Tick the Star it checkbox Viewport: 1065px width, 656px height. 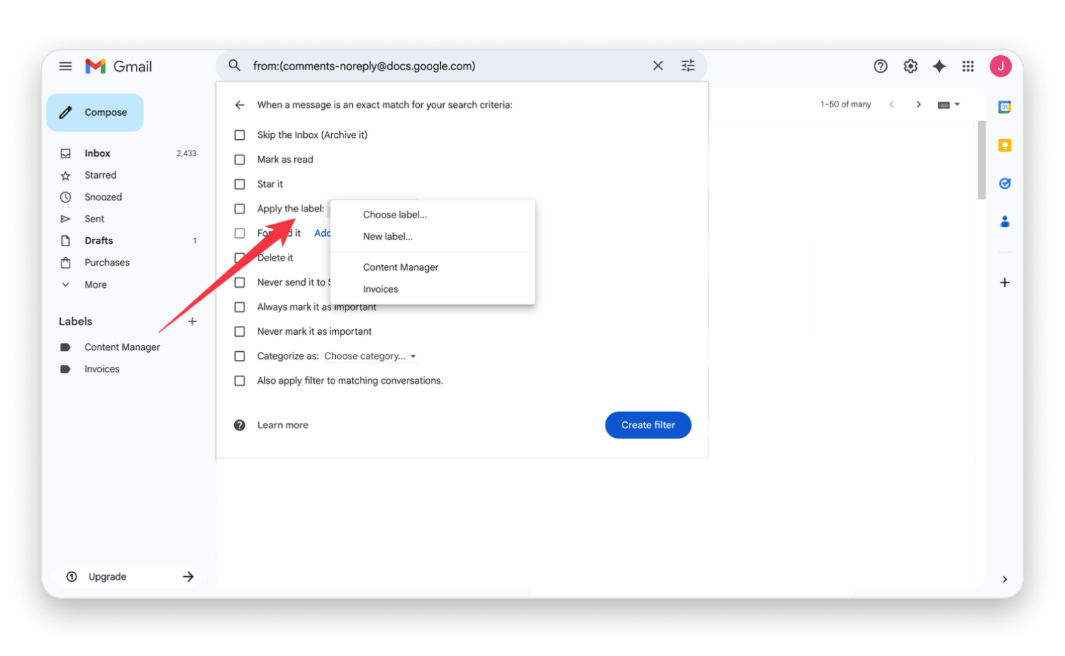pos(240,184)
